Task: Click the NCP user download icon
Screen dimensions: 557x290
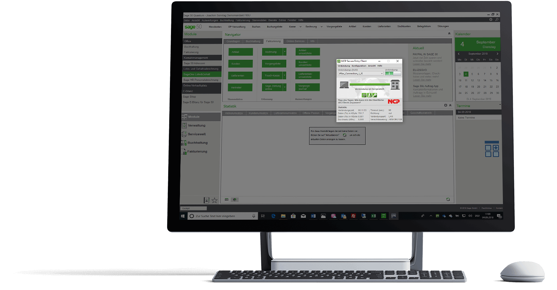Action: [x=369, y=95]
